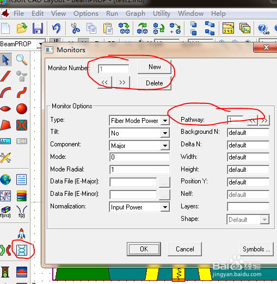Browse for Data File (E-Major)
Image resolution: width=277 pixels, height=284 pixels.
coord(164,182)
